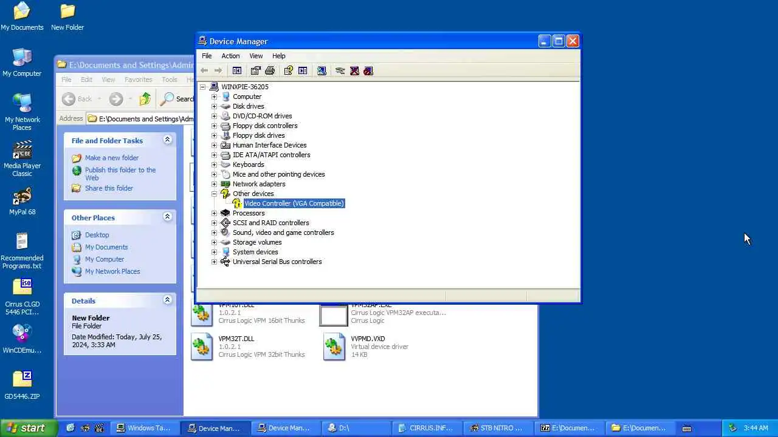Open Device Manager File menu
The height and width of the screenshot is (437, 778).
point(207,56)
